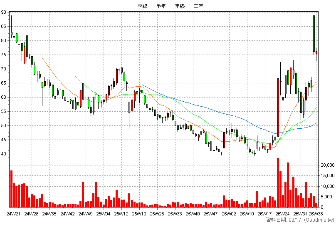Select the 26W24 week label
The height and width of the screenshot is (225, 336).
coord(283,214)
